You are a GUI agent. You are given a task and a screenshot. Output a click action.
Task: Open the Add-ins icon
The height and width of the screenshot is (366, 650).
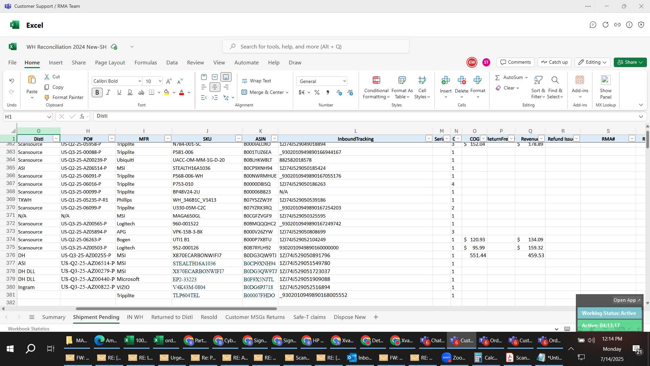580,80
